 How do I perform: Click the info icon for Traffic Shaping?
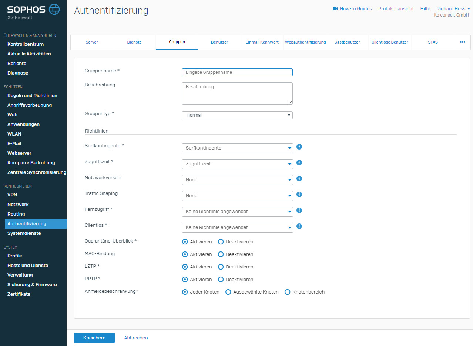pos(299,195)
